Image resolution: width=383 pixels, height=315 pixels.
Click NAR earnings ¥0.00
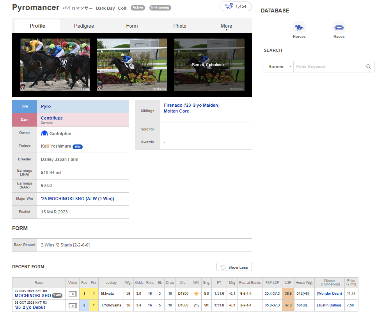click(46, 186)
